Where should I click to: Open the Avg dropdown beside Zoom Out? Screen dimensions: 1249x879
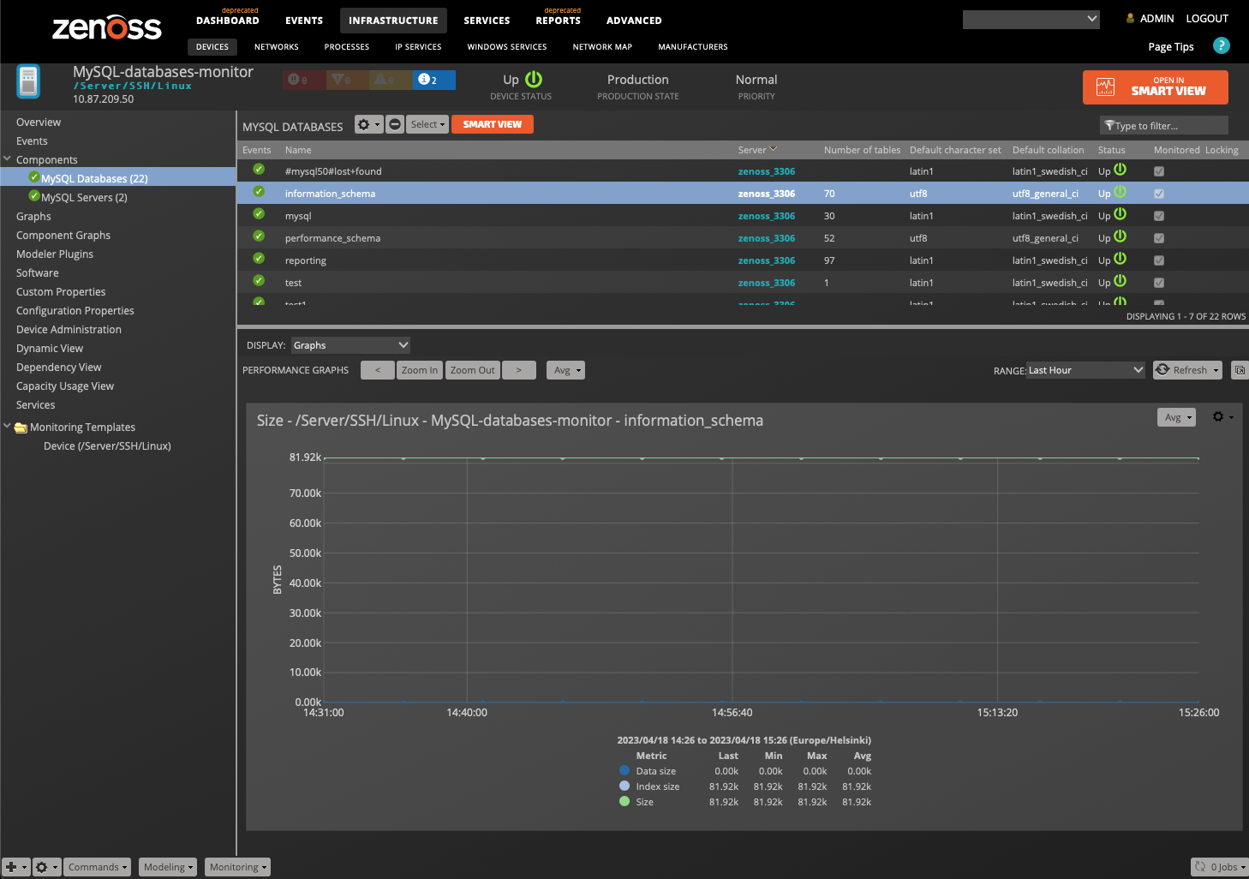coord(565,370)
